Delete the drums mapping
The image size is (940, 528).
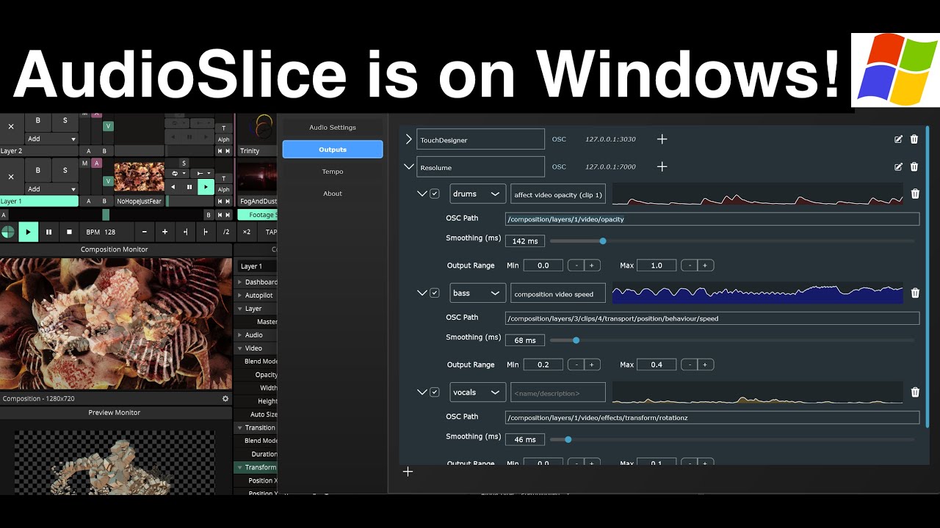click(x=915, y=194)
